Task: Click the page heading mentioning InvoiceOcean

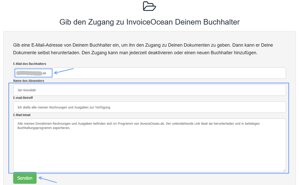Action: [149, 22]
